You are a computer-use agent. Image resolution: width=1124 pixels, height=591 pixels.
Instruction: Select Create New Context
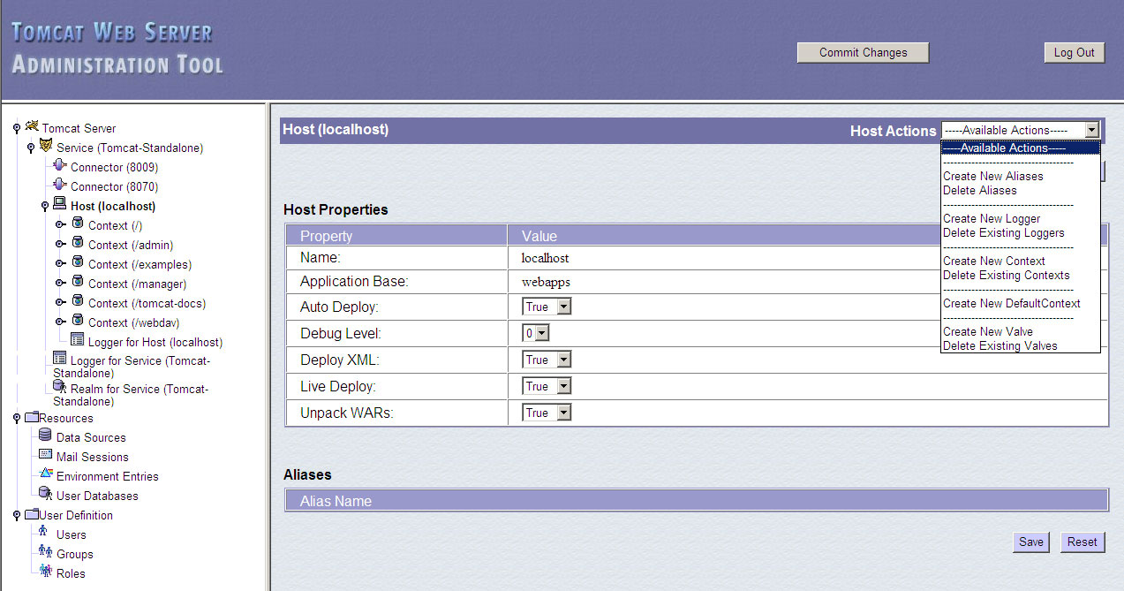(993, 261)
